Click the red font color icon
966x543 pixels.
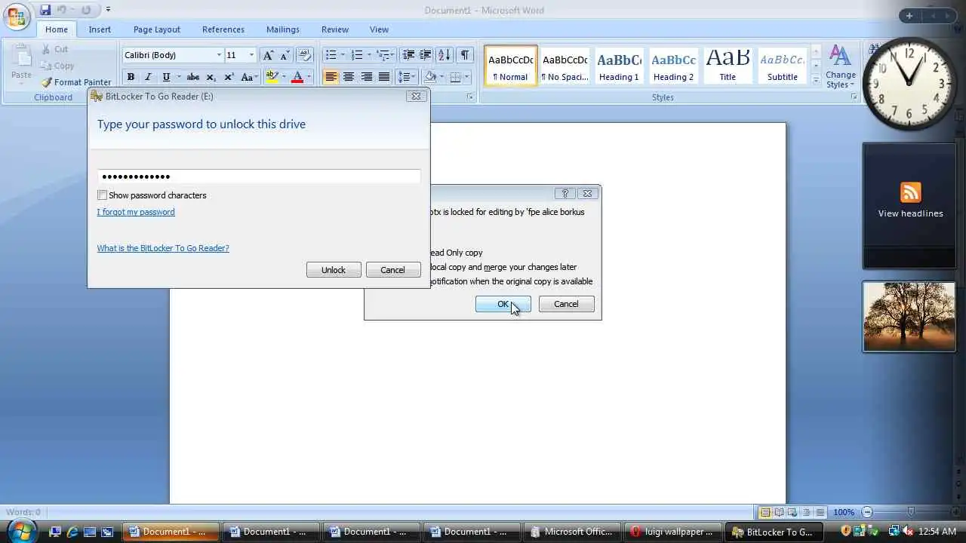297,77
